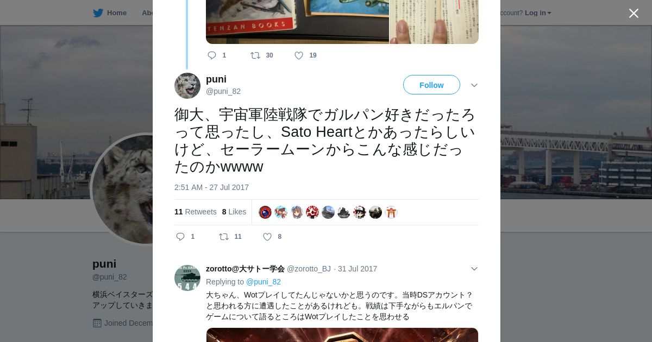The image size is (652, 342).
Task: Follow the puni account
Action: click(x=431, y=85)
